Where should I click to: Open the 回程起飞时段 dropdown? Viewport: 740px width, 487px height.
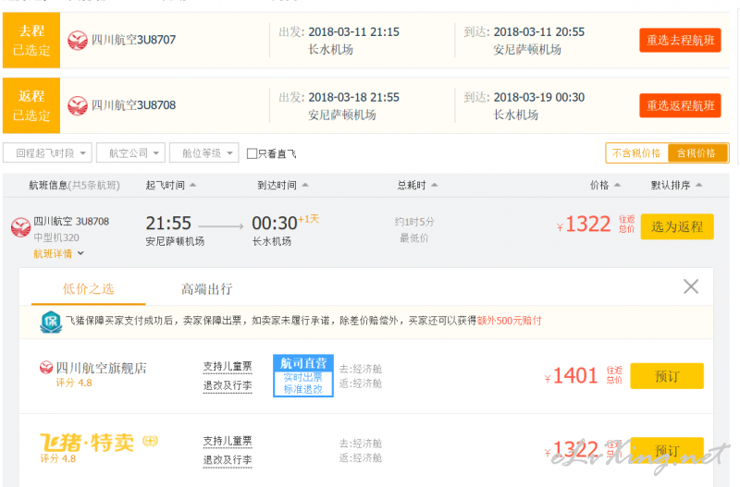pos(47,153)
